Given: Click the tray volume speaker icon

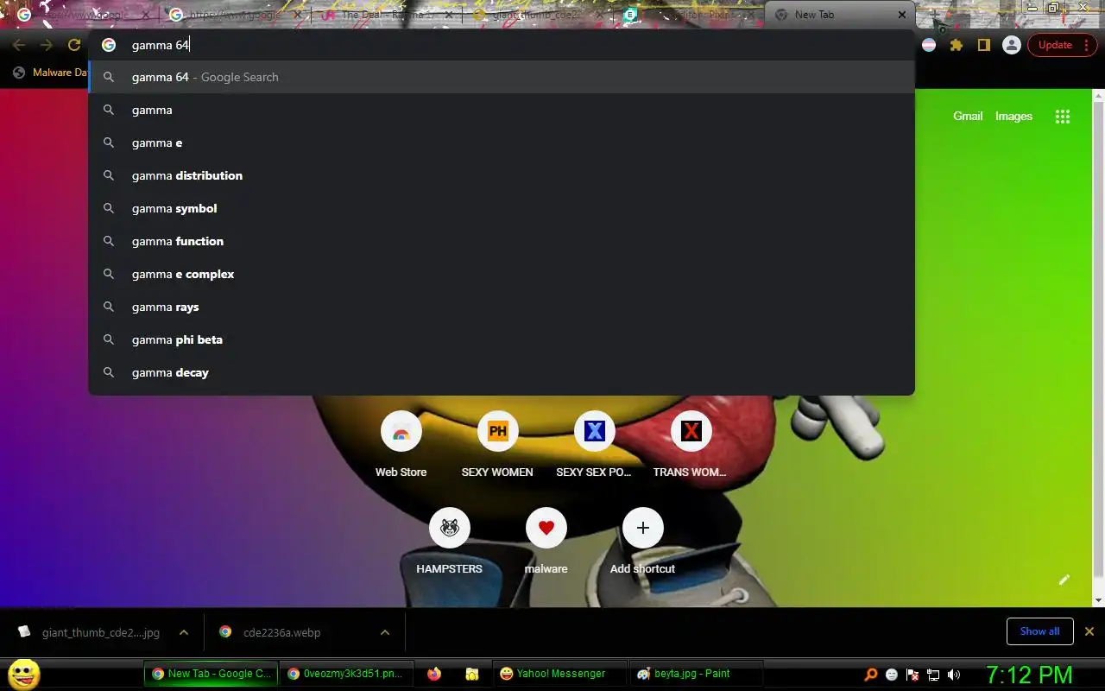Looking at the screenshot, I should [x=954, y=675].
